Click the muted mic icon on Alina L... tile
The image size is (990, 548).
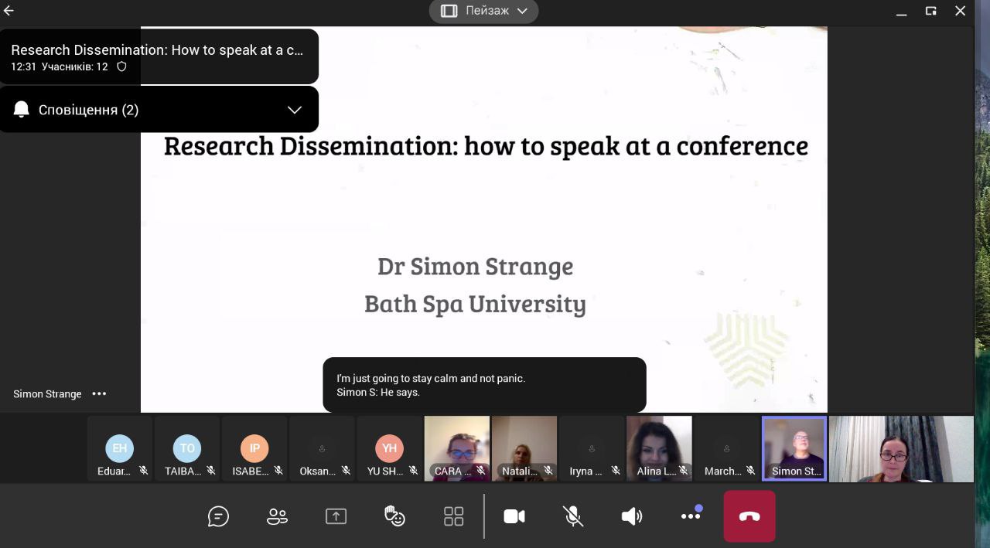[683, 471]
